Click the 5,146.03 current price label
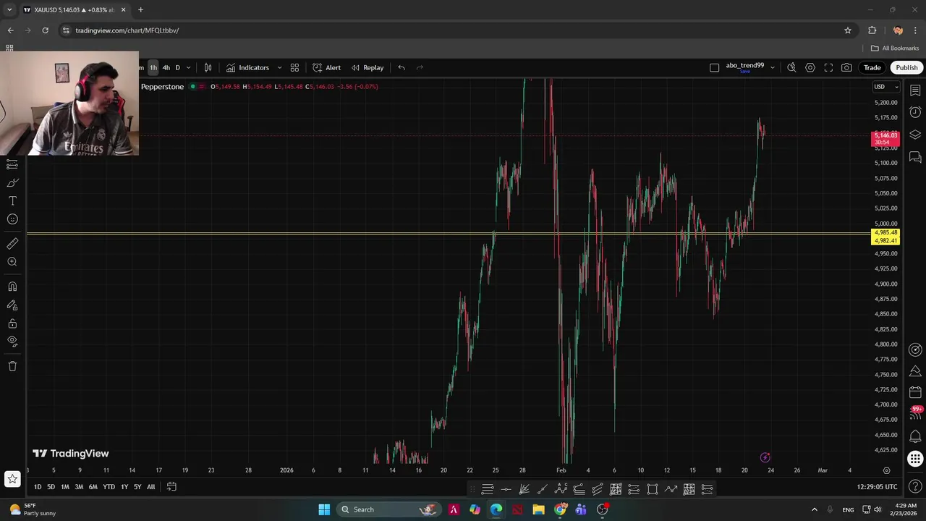This screenshot has height=521, width=926. pyautogui.click(x=885, y=135)
